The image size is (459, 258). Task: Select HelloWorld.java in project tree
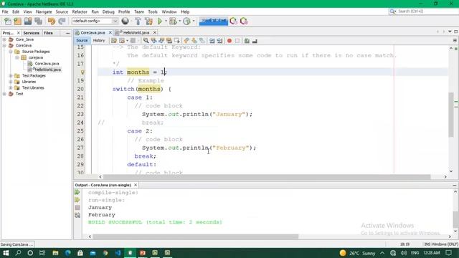[x=47, y=70]
